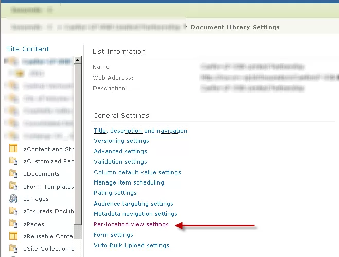Open Per-location view settings link
The image size is (339, 257).
click(131, 224)
